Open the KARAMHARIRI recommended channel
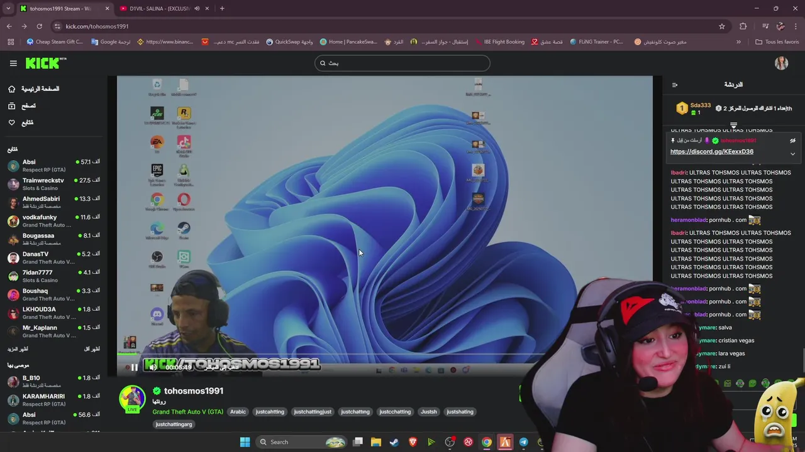Viewport: 805px width, 452px height. 53,400
